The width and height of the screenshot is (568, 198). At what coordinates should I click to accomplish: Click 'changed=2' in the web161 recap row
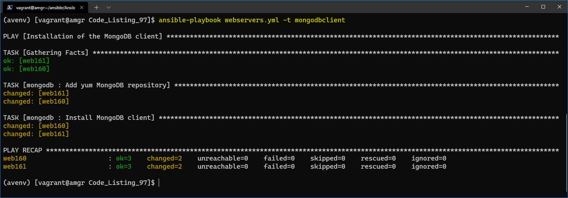pos(164,167)
